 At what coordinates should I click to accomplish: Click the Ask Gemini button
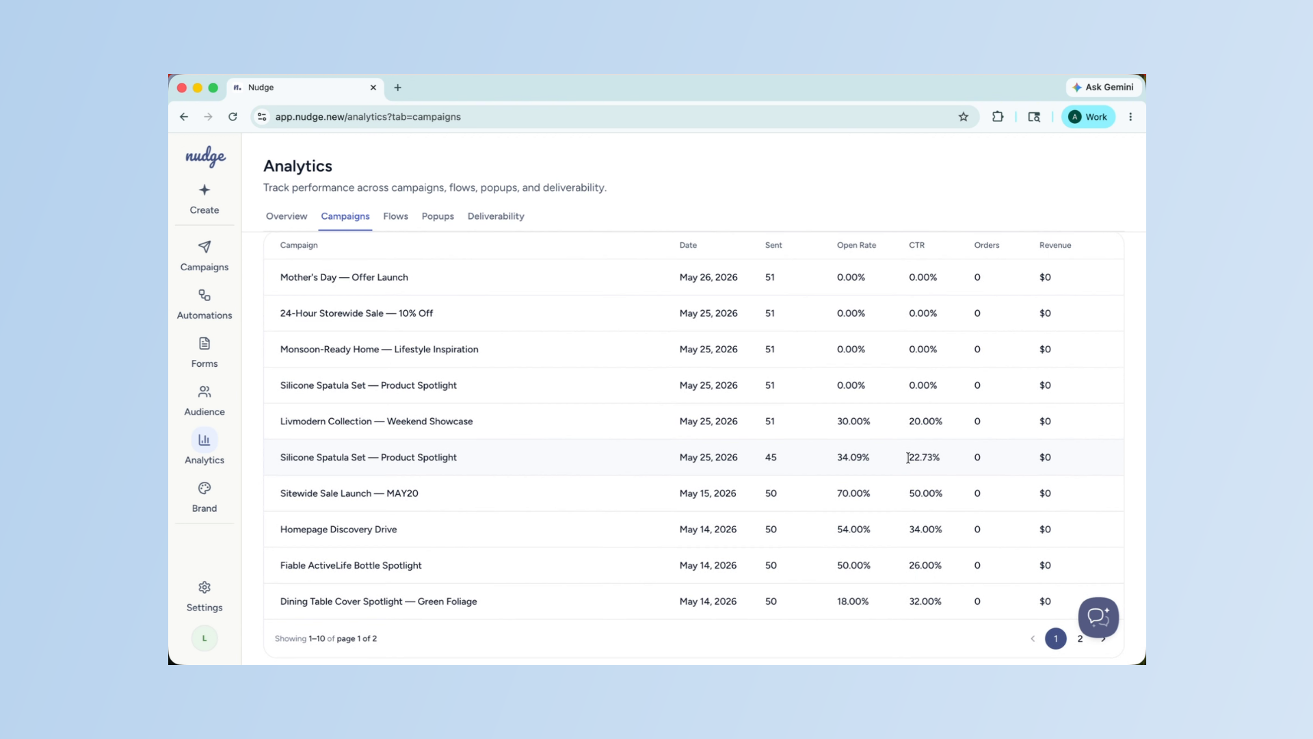tap(1103, 87)
